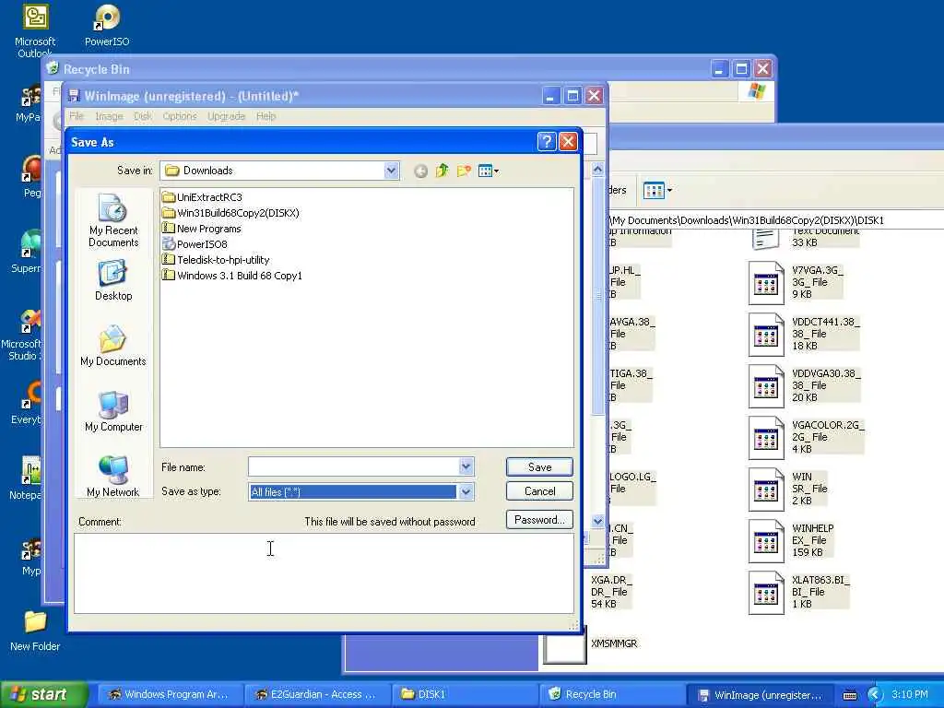Viewport: 944px width, 708px height.
Task: Create a new folder in Save As
Action: click(464, 171)
